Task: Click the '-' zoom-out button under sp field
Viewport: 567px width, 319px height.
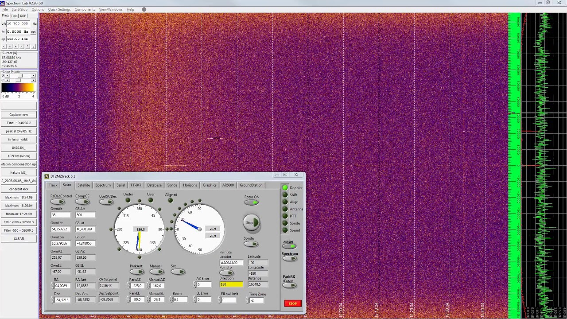Action: (x=21, y=47)
